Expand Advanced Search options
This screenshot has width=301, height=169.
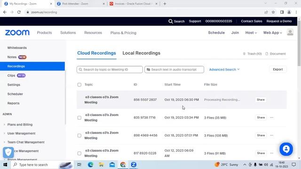pos(224,69)
